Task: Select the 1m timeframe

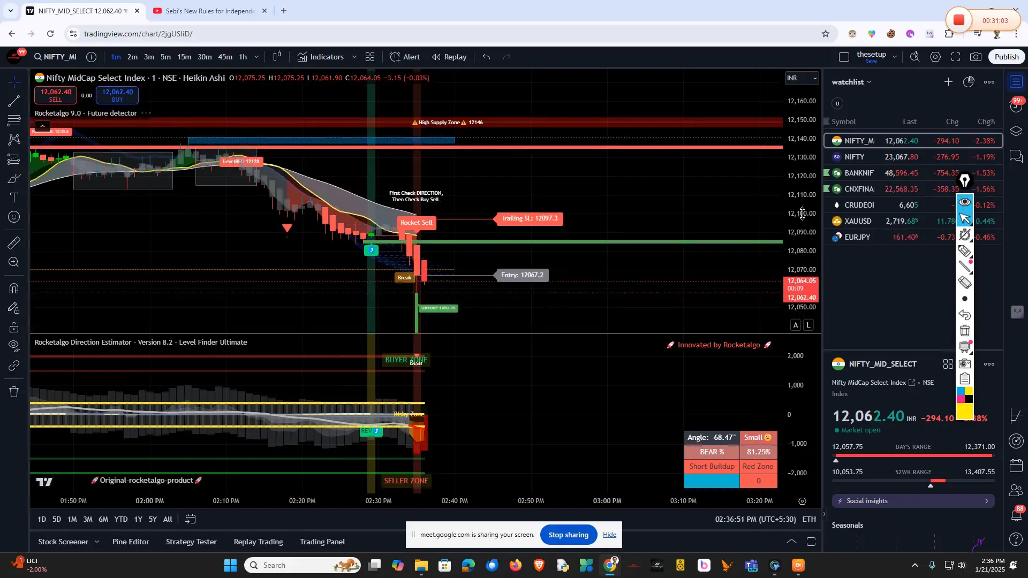Action: click(116, 57)
